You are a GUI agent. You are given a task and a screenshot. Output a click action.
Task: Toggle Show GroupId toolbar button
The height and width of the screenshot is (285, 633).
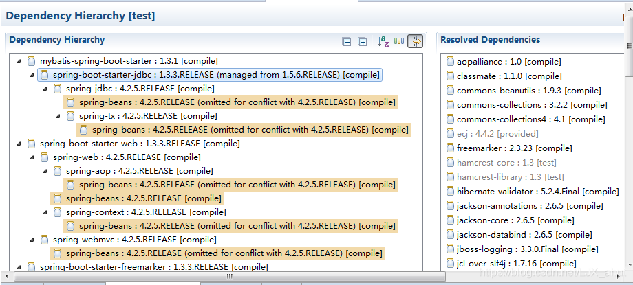(399, 41)
